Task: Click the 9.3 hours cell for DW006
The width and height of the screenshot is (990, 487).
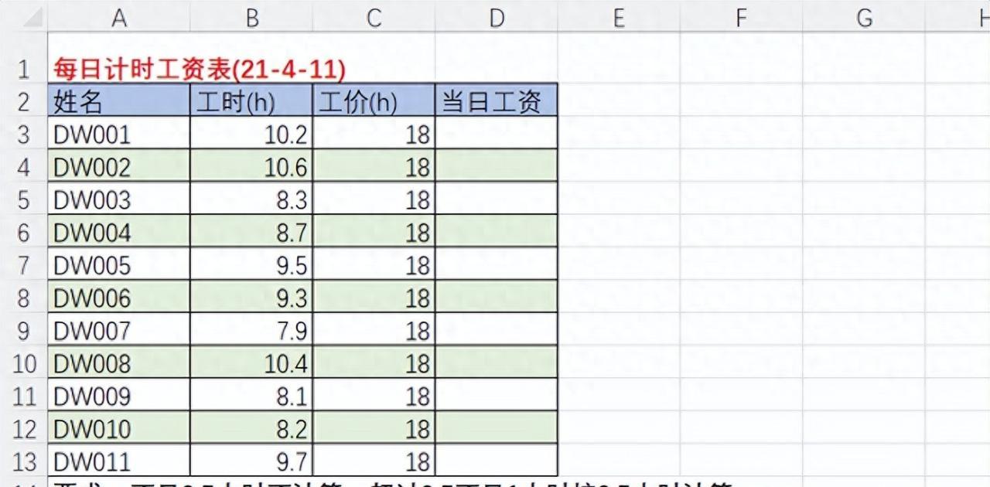Action: pyautogui.click(x=252, y=297)
